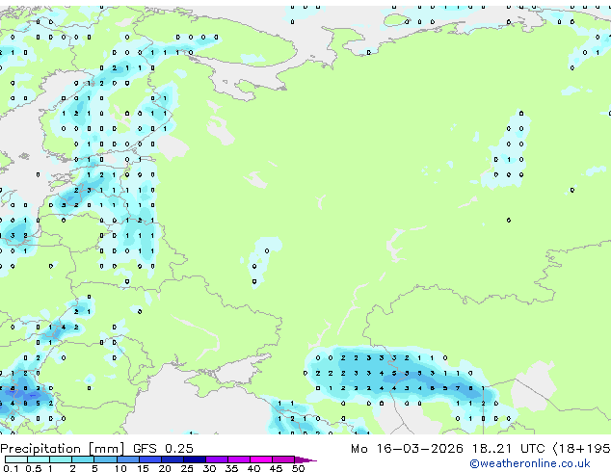Click the above-50 mm legend arrow tip
Viewport: 611px width, 472px height.
coord(305,459)
